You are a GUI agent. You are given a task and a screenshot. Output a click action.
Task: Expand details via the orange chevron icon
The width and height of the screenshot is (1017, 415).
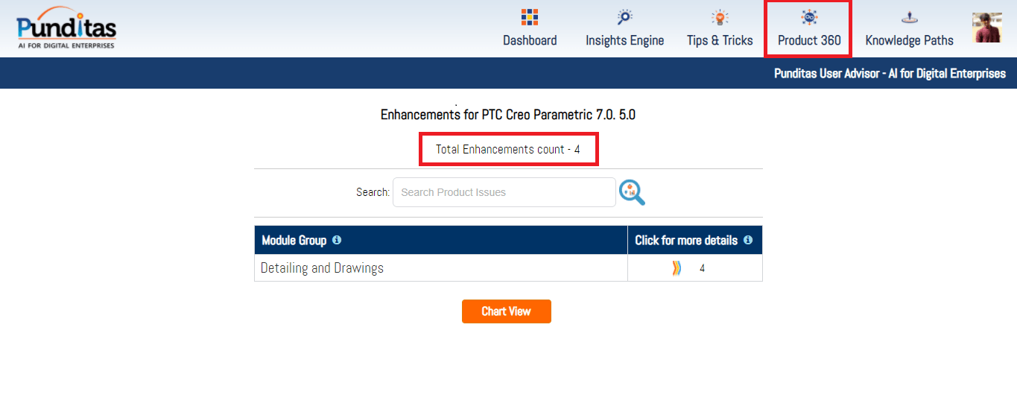click(677, 268)
